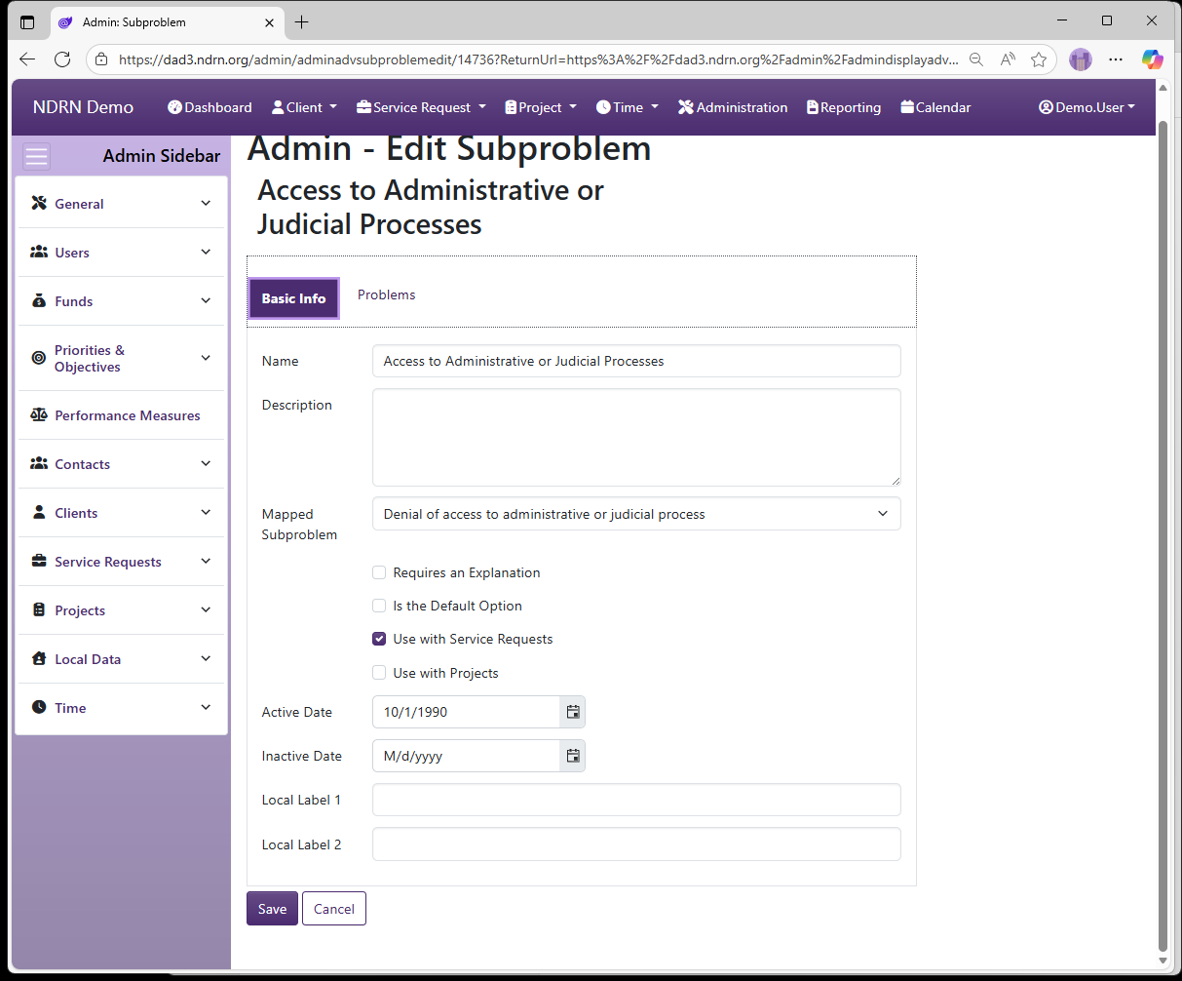Go to Administration in top navbar
This screenshot has width=1182, height=981.
tap(733, 107)
